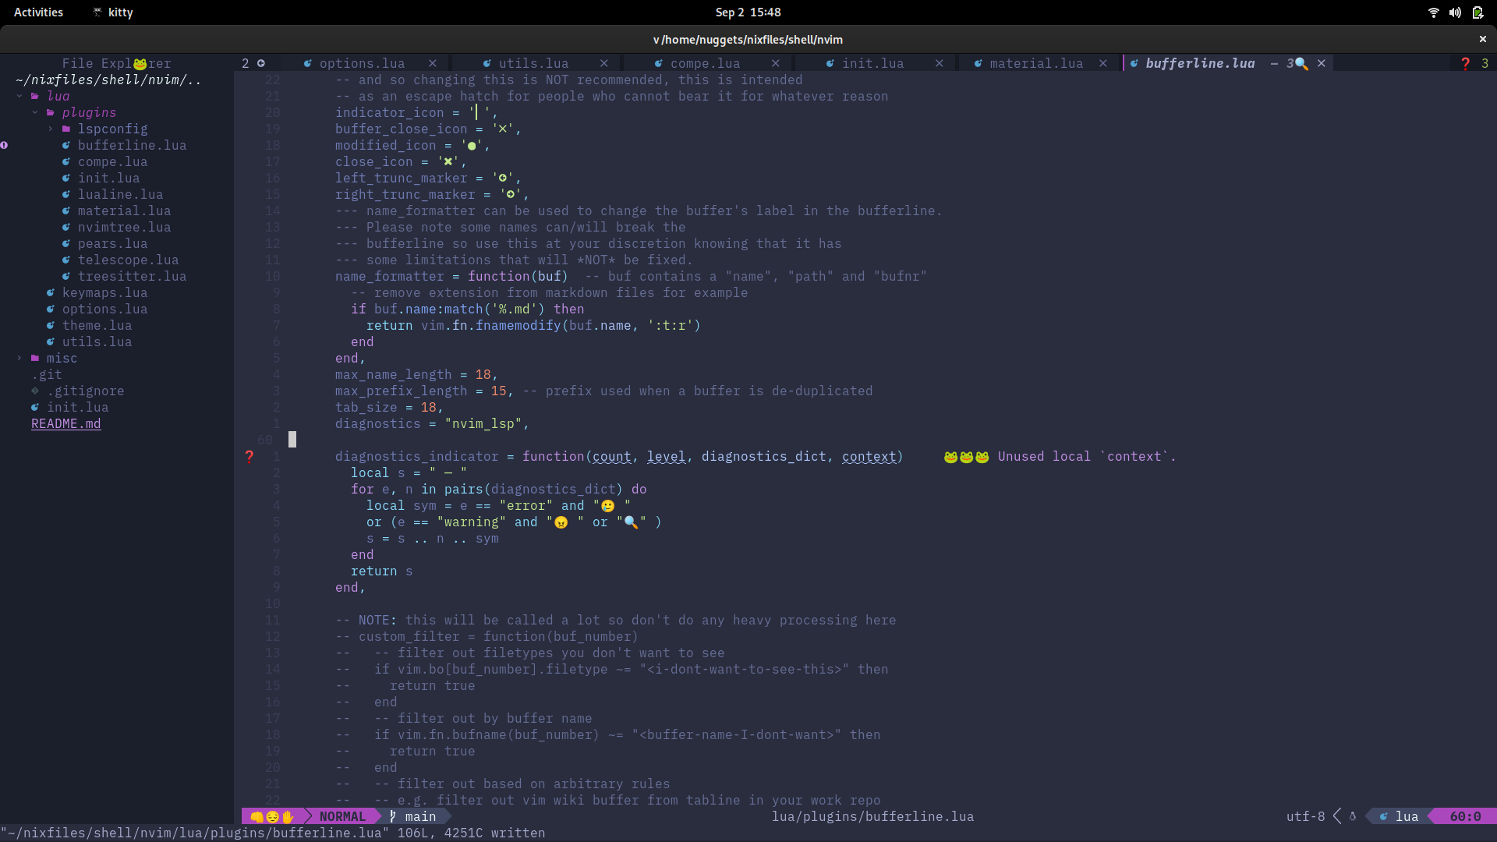Close the options.lua buffer tab

[433, 63]
